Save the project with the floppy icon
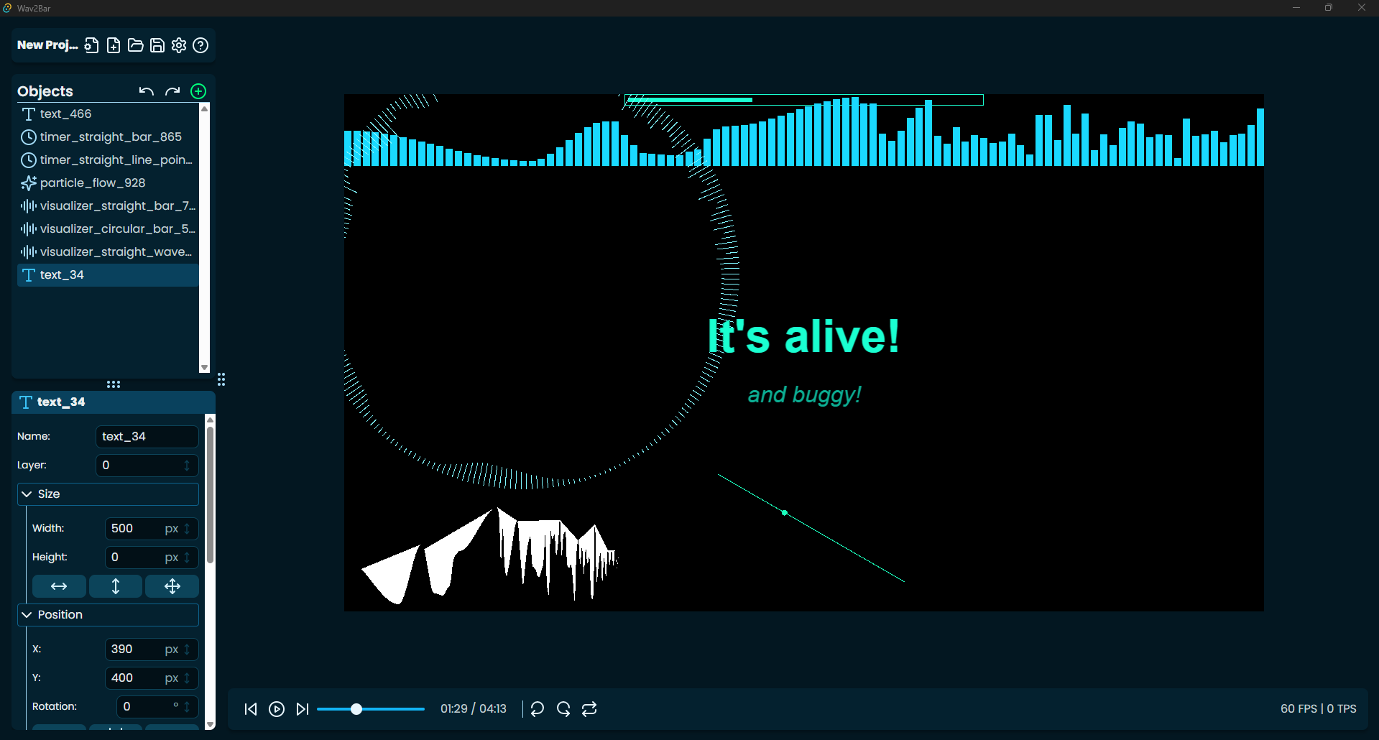Viewport: 1379px width, 740px height. click(157, 45)
